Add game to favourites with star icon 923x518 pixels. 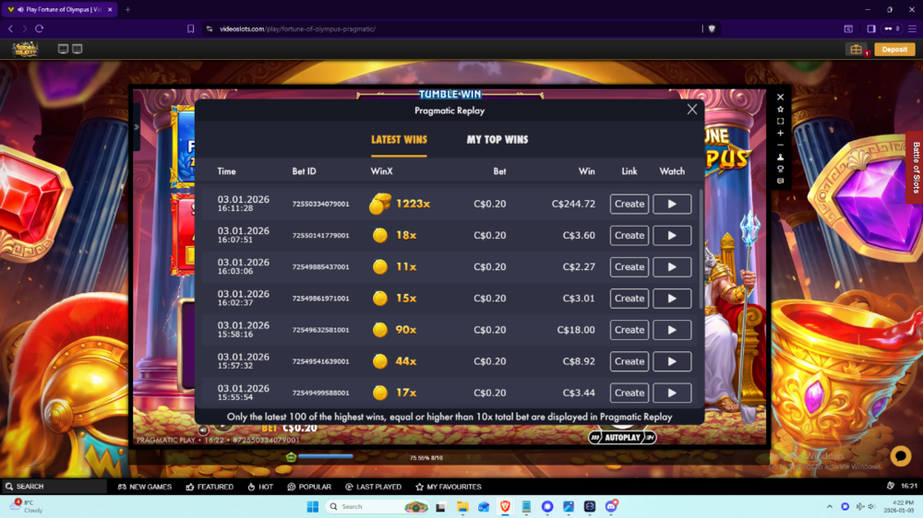(x=780, y=109)
